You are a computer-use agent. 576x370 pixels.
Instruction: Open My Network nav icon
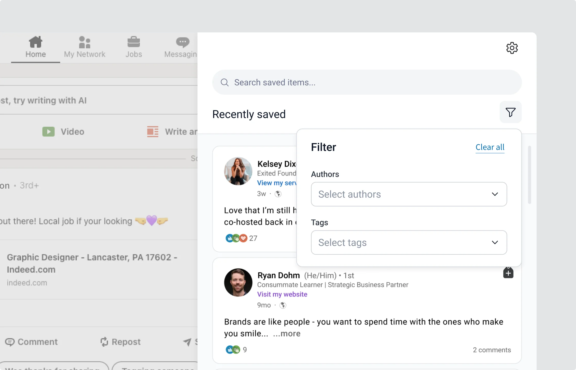coord(85,42)
